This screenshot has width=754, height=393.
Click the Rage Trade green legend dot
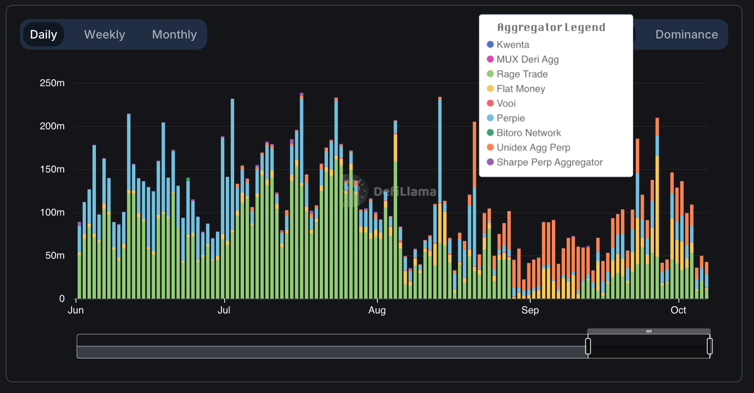tap(490, 74)
